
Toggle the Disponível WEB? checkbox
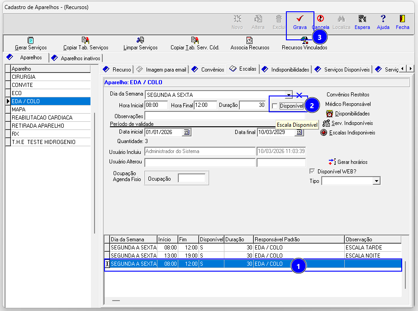pos(312,172)
